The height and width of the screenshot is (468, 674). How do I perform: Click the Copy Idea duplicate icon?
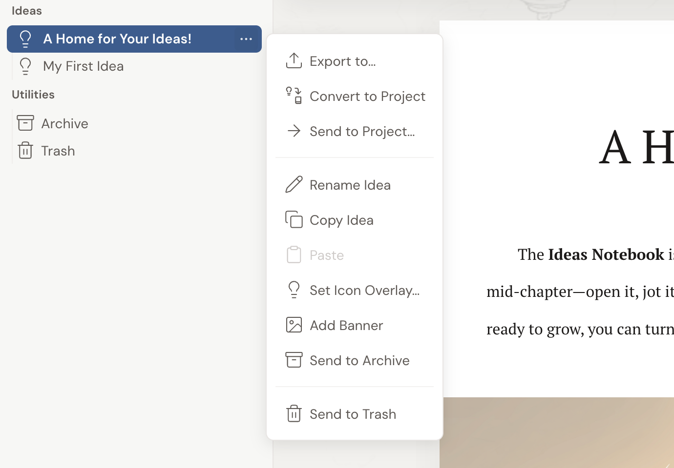point(294,219)
